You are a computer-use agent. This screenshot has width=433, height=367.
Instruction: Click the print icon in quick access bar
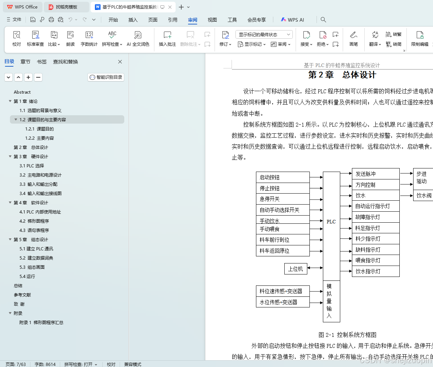(51, 20)
